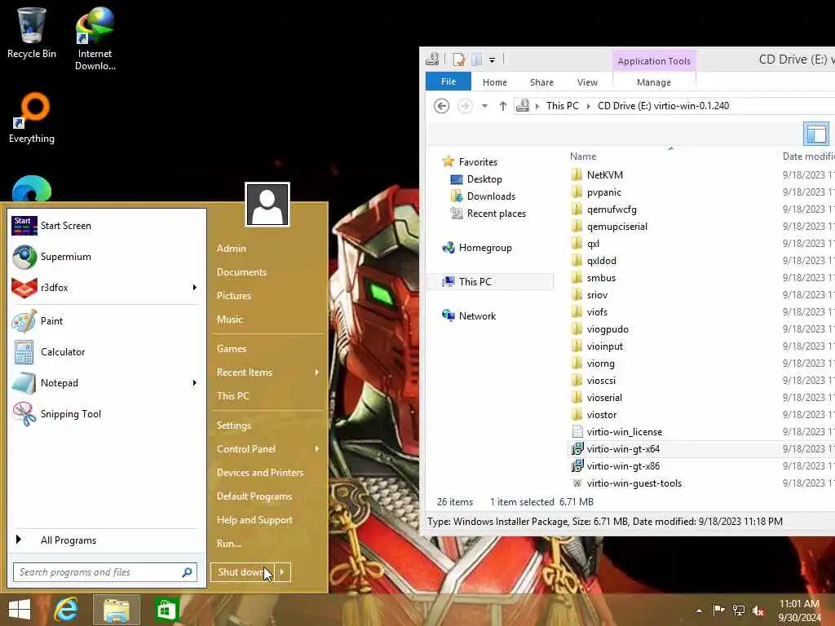
Task: Expand r3dfox jump list arrow
Action: click(x=194, y=288)
